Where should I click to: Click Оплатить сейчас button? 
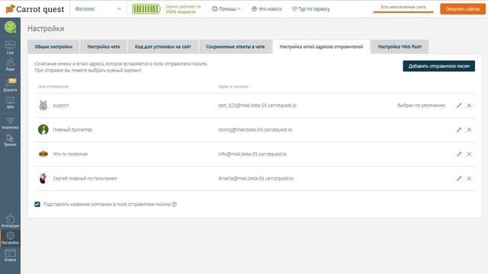click(x=463, y=9)
